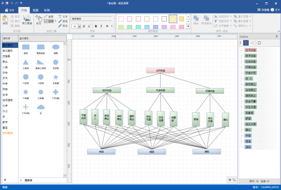Click the 组合 (group) icon

(195, 19)
